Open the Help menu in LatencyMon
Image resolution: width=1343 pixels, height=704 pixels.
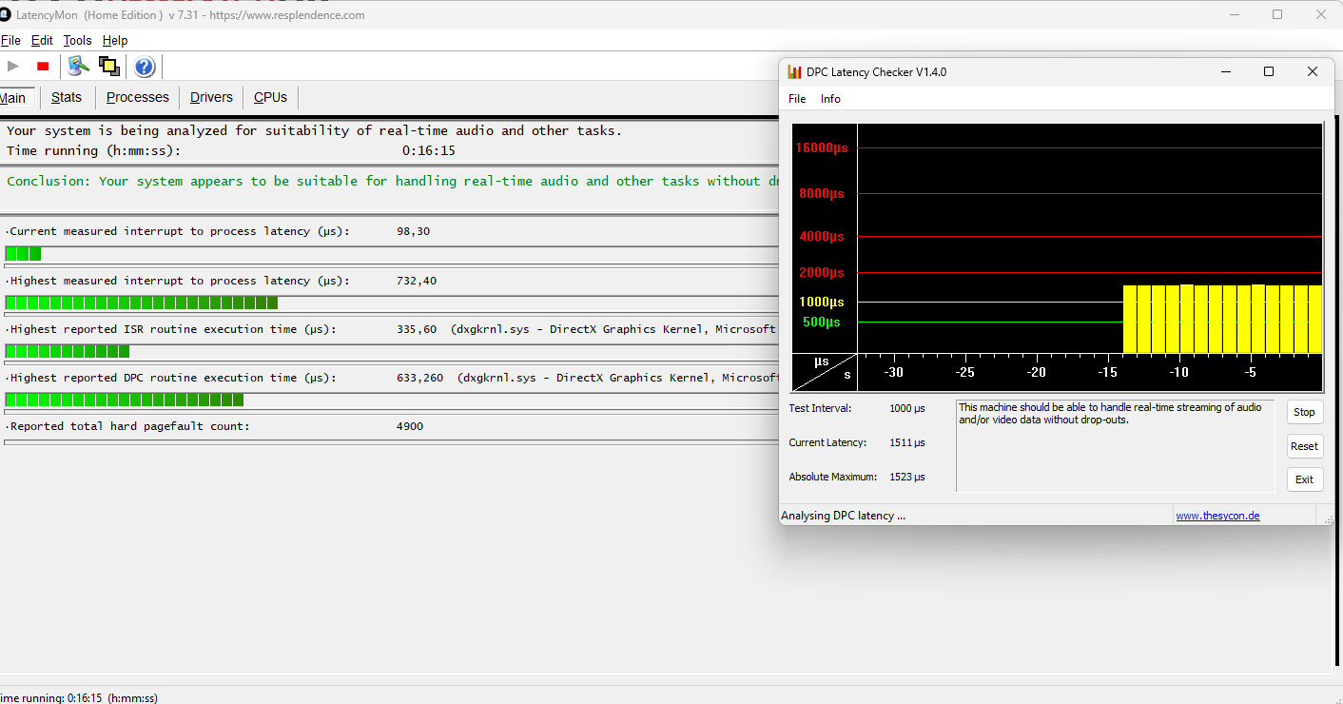(115, 41)
